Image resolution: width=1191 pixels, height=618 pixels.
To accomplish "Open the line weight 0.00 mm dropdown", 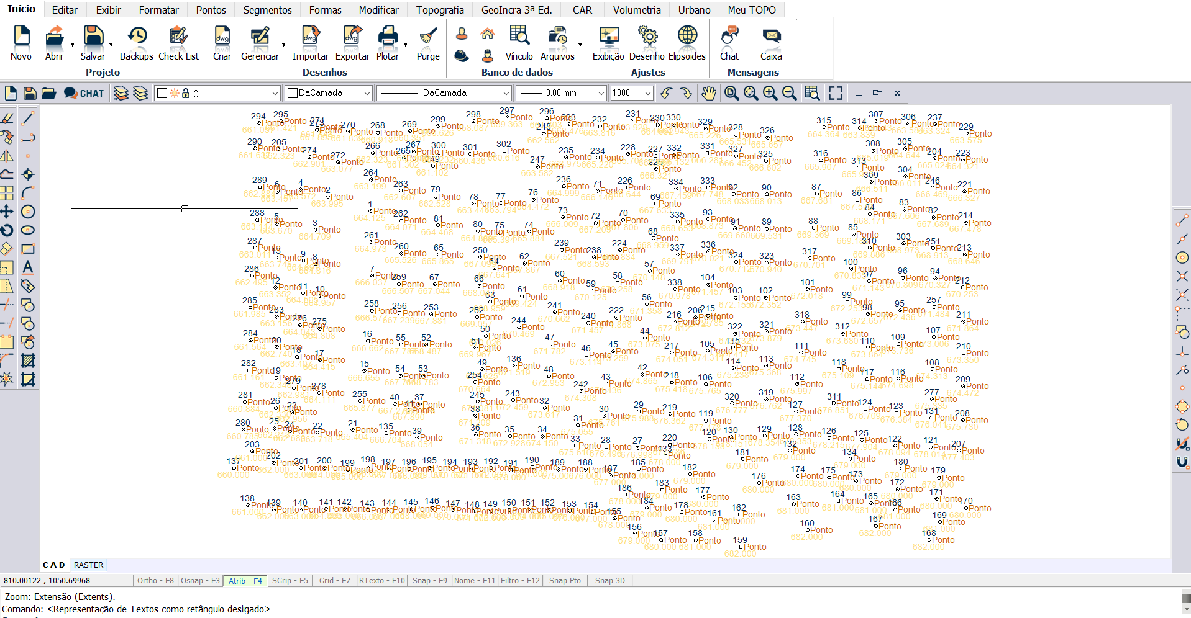I will point(601,93).
